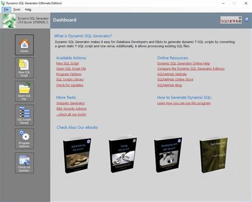Image resolution: width=252 pixels, height=202 pixels.
Task: Open the File menu
Action: [6, 10]
